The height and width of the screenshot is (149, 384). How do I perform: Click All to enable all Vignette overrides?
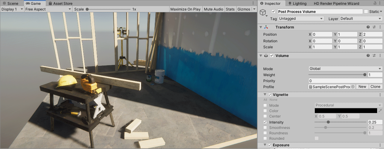265,100
